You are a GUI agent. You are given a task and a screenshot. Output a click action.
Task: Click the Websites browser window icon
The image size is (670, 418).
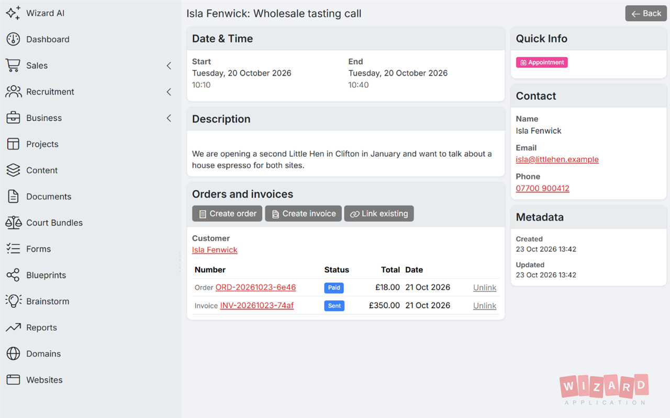[13, 380]
